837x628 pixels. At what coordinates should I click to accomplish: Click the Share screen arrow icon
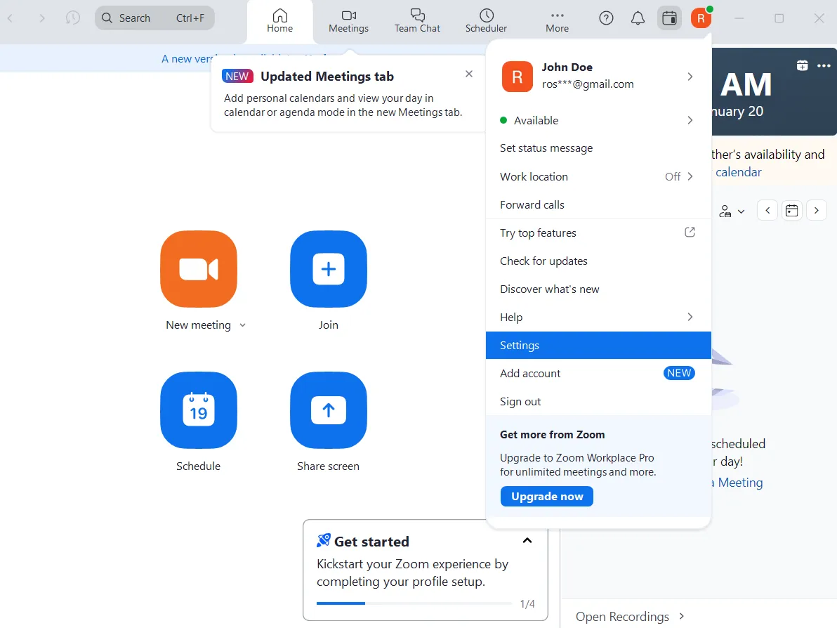point(329,410)
